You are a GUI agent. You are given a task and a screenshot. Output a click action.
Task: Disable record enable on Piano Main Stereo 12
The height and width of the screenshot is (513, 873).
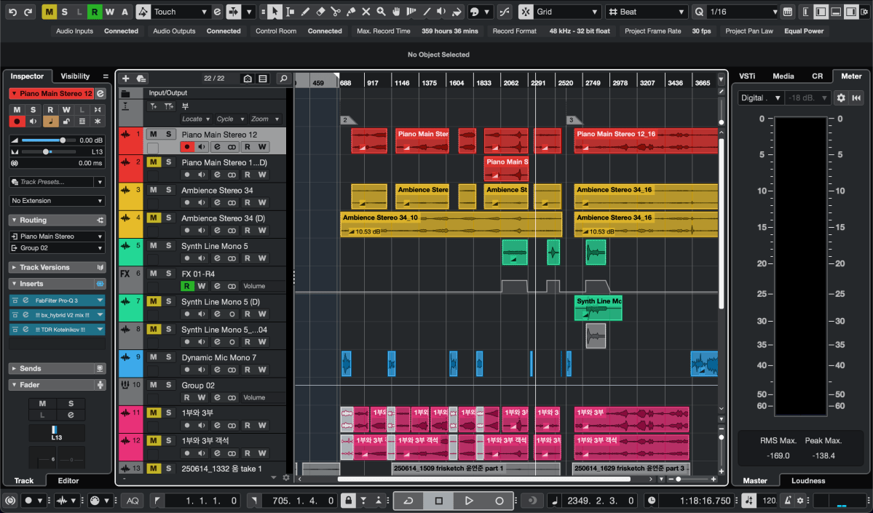[186, 148]
